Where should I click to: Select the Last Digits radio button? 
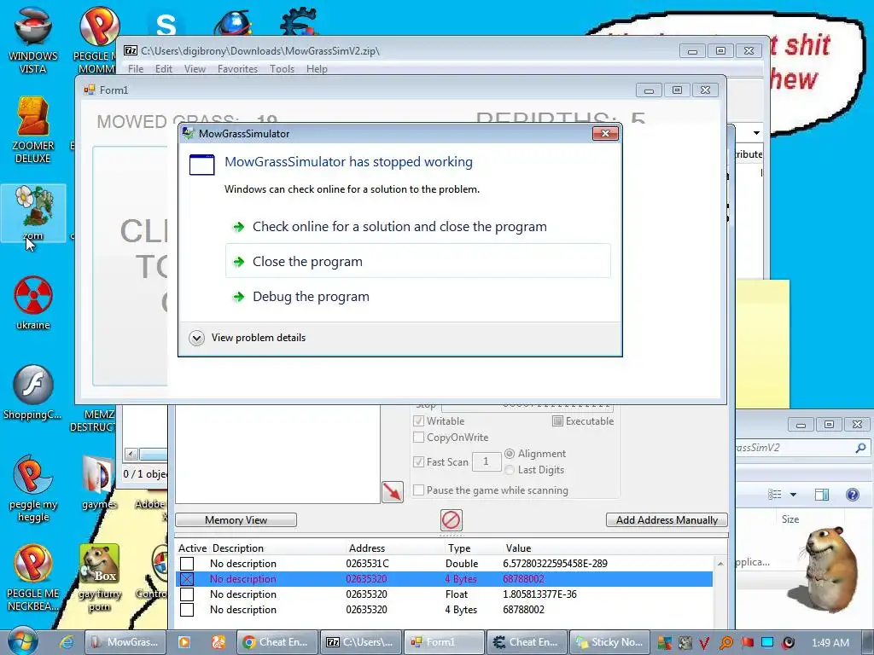pos(510,470)
